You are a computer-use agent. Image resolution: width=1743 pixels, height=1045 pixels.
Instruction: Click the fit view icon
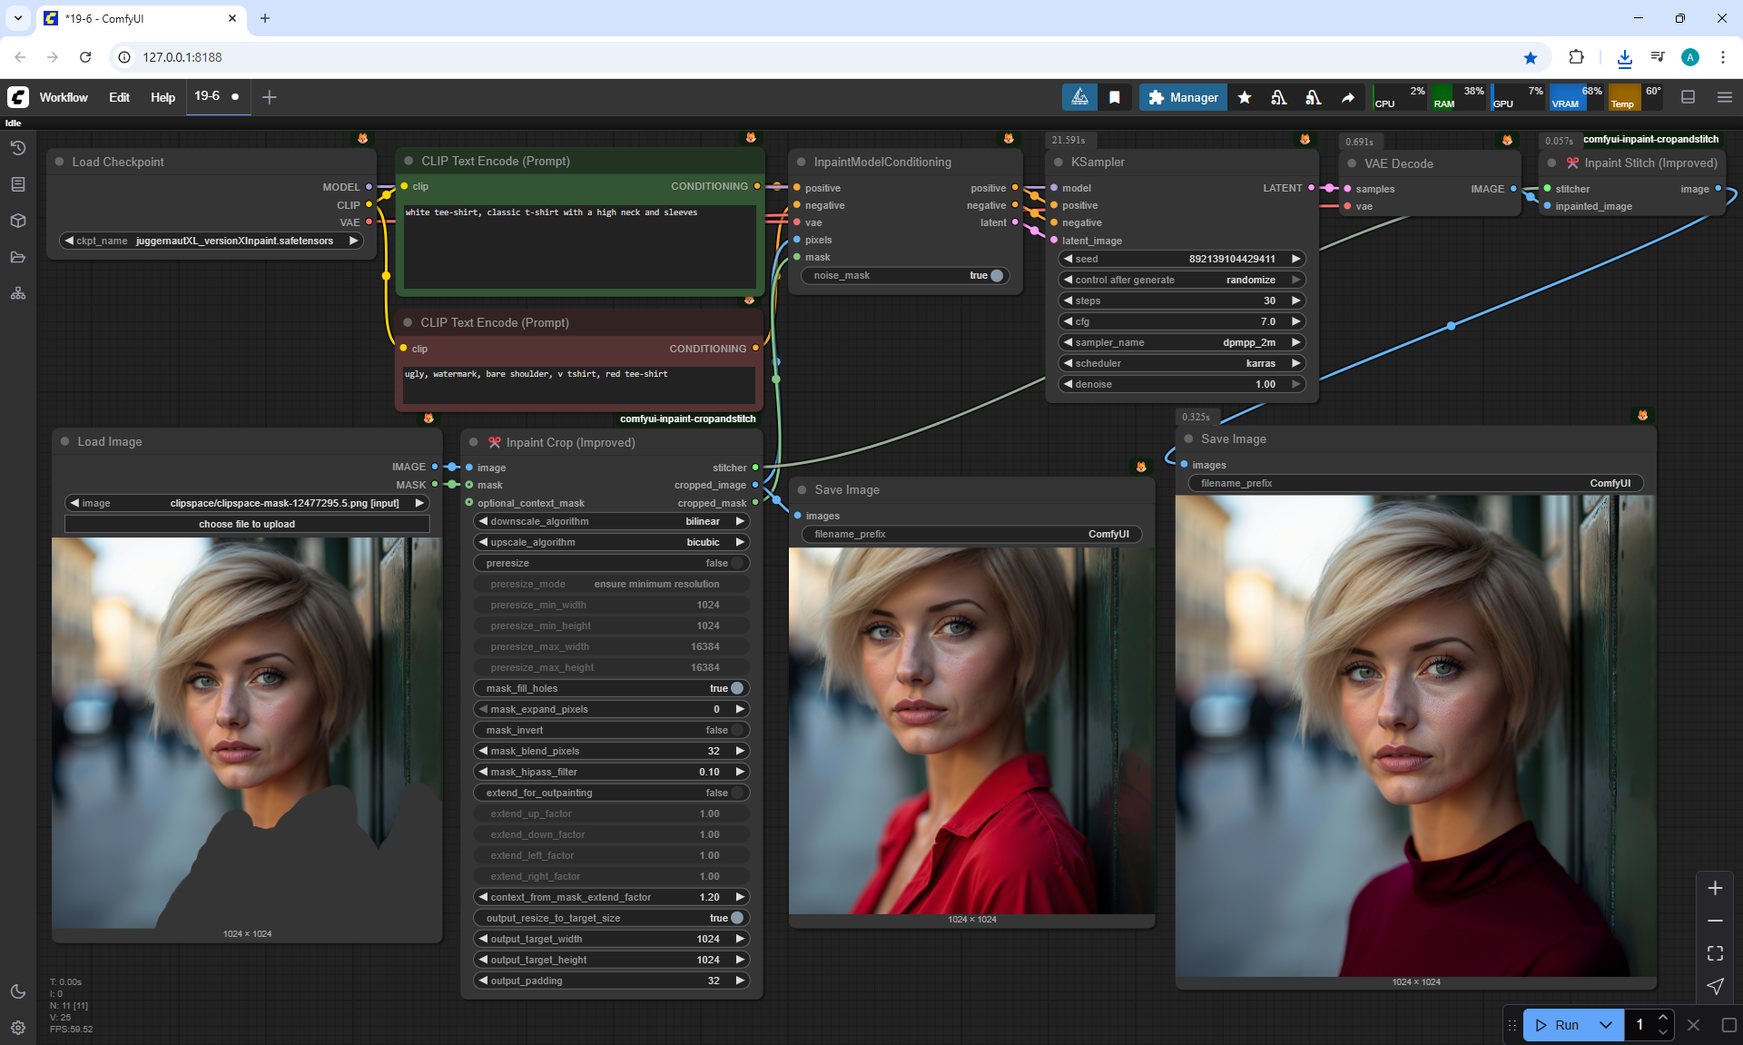(1715, 953)
